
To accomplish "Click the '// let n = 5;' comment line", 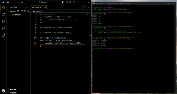I will tap(47, 14).
